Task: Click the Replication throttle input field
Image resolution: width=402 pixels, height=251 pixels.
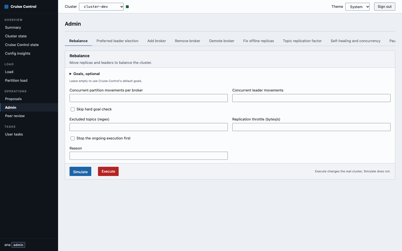Action: point(311,127)
